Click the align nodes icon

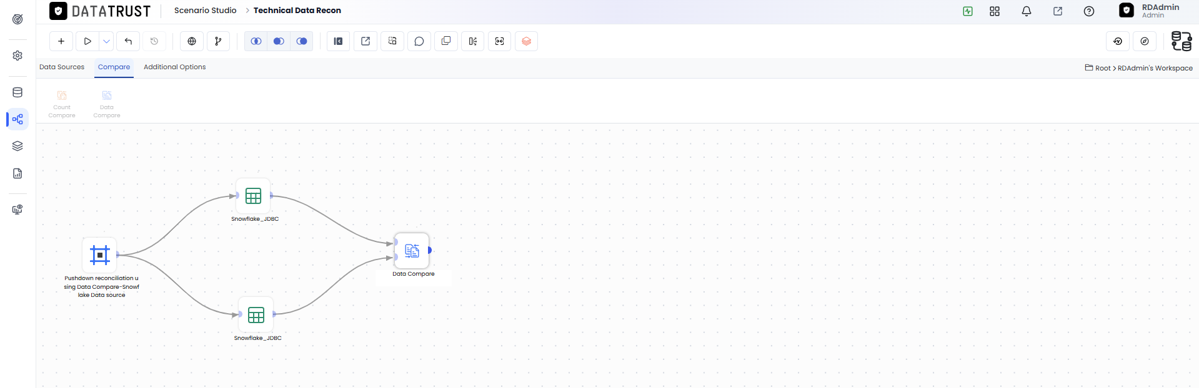tap(473, 41)
